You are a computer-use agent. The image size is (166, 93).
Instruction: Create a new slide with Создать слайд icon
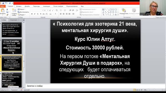[14, 10]
